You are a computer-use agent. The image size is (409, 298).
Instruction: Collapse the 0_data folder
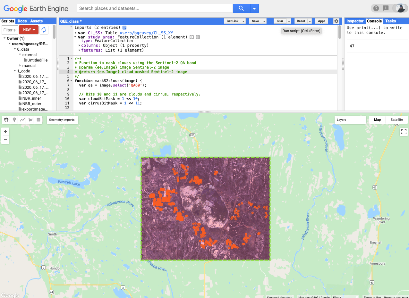[x=15, y=49]
